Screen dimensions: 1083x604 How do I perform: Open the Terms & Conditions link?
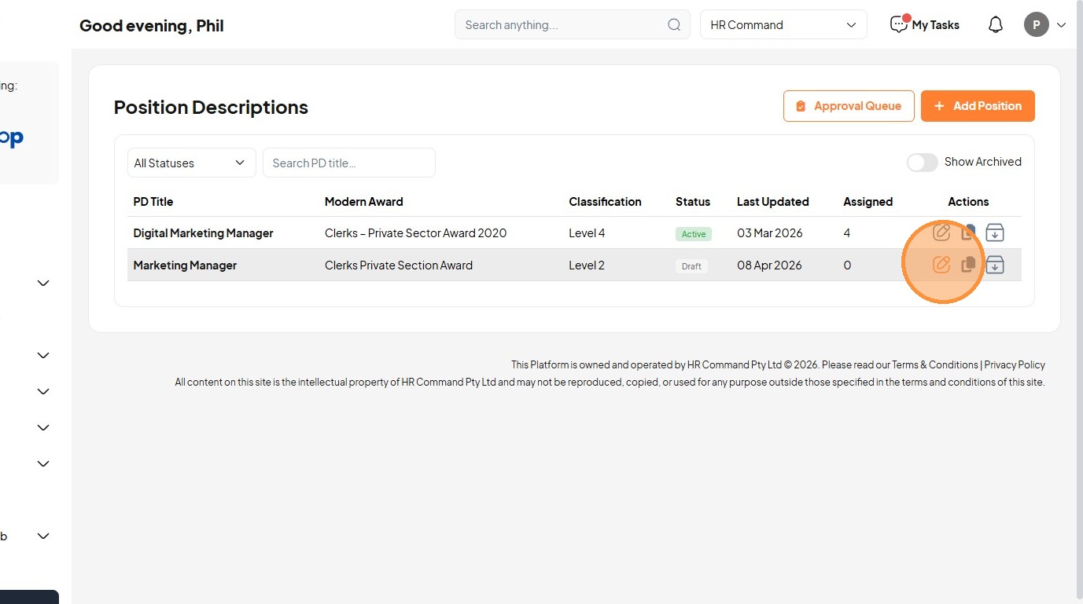point(934,364)
